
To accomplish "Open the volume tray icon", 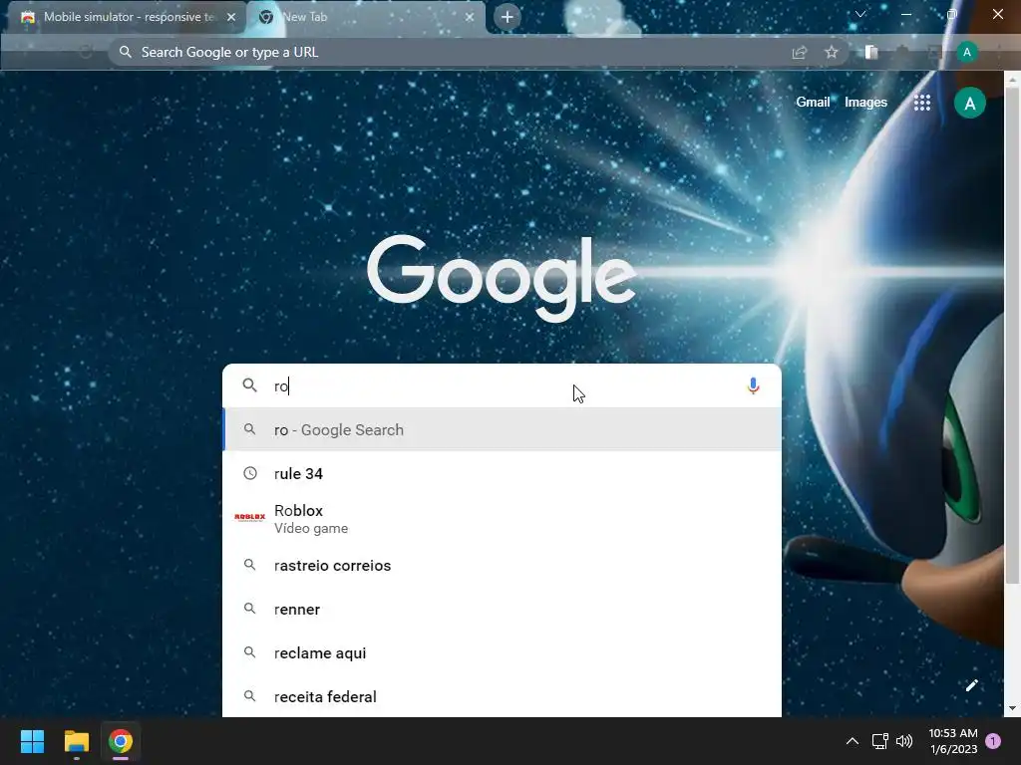I will click(904, 741).
